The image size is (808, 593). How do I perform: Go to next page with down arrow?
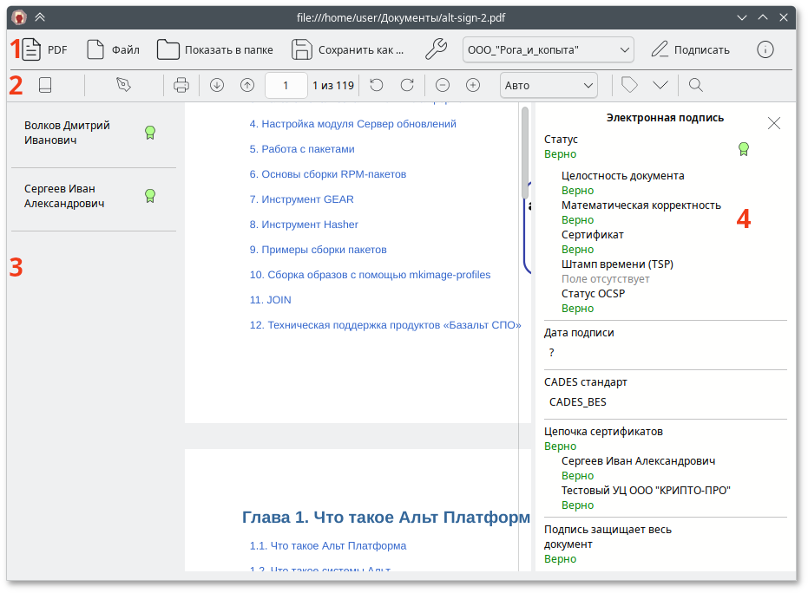pos(217,85)
